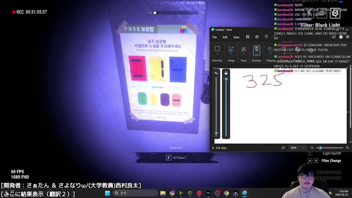Open the second Chrome taskbar icon
352x198 pixels.
pos(226,193)
